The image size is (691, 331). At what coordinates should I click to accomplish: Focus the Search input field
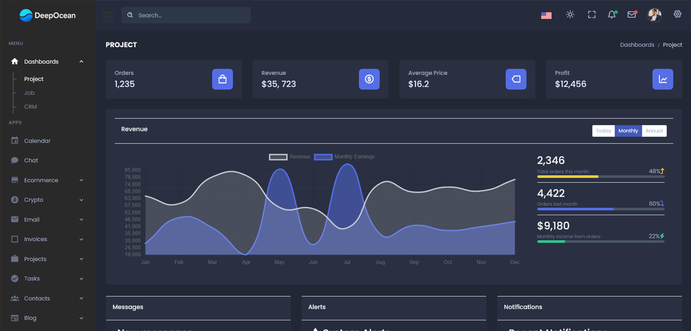[x=186, y=15]
